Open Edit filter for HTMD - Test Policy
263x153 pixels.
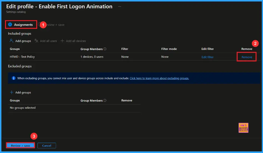(x=207, y=57)
